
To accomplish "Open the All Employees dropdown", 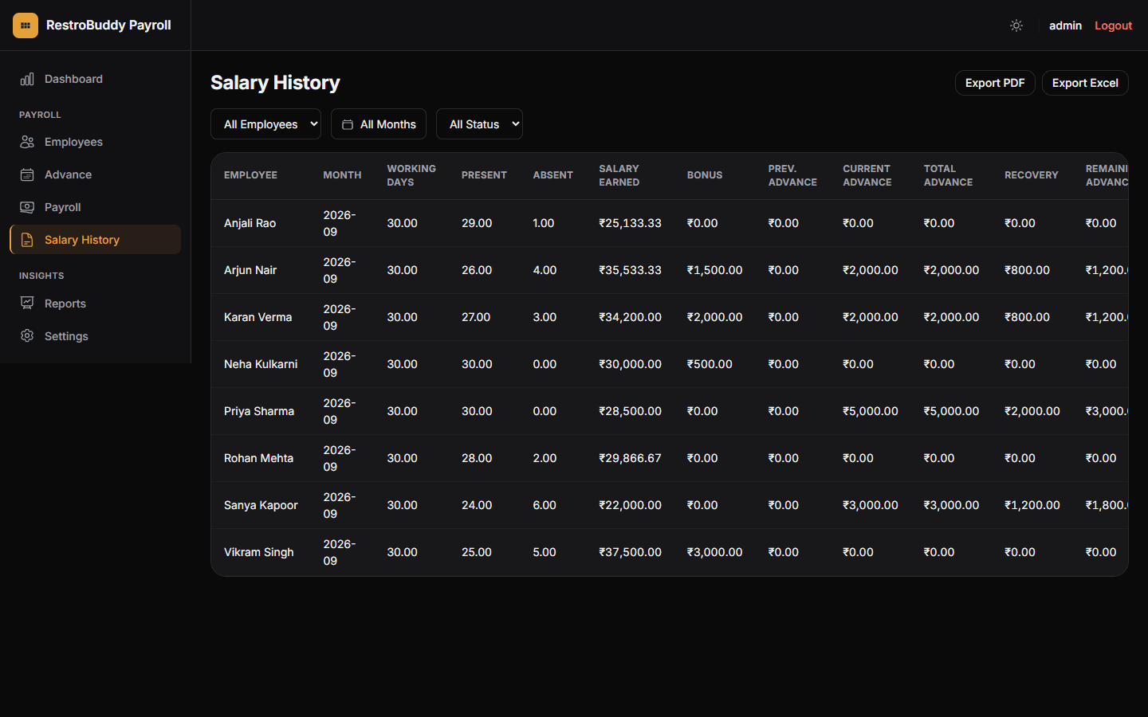I will click(x=265, y=124).
